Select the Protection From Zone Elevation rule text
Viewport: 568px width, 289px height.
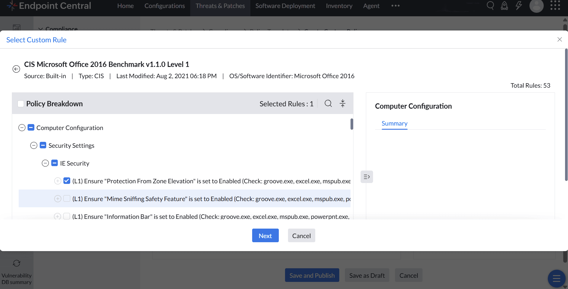(x=212, y=181)
